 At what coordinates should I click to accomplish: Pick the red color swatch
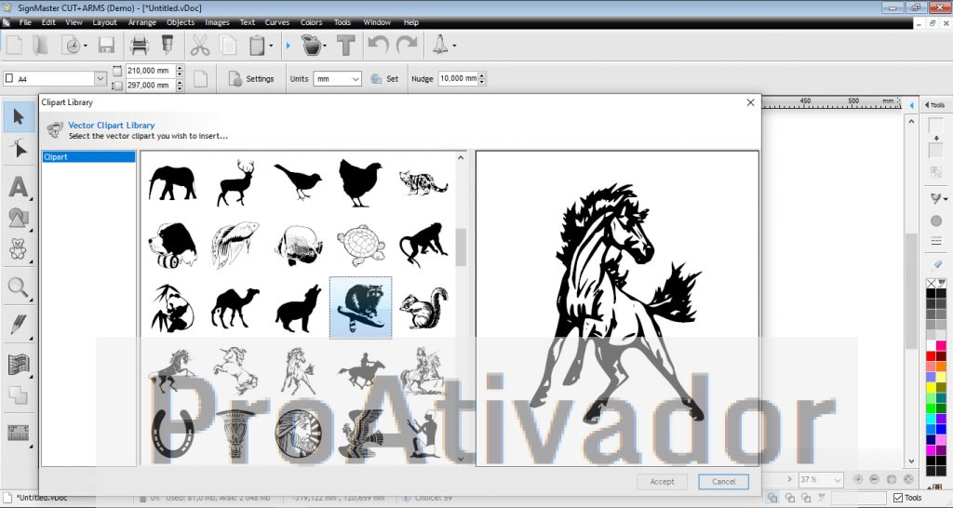pyautogui.click(x=931, y=356)
